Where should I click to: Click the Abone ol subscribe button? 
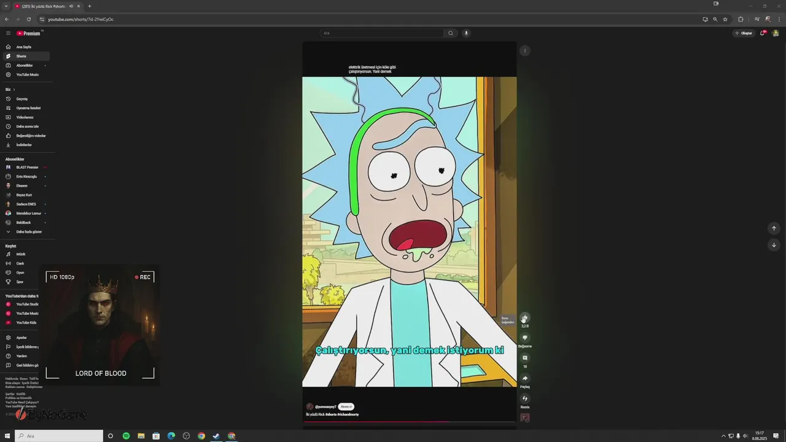pyautogui.click(x=346, y=407)
